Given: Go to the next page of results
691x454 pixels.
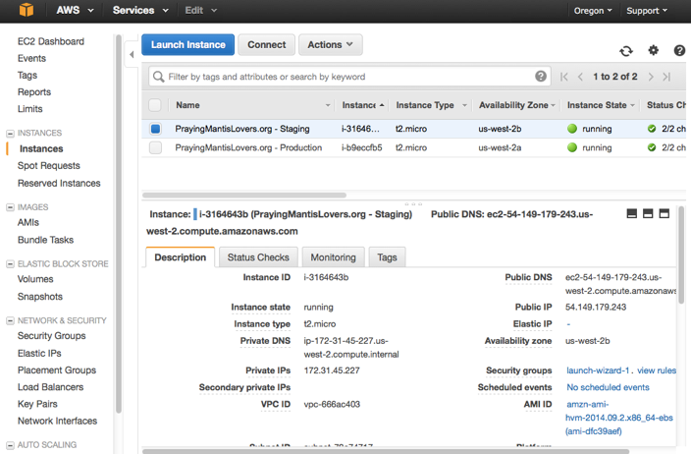Looking at the screenshot, I should (650, 77).
